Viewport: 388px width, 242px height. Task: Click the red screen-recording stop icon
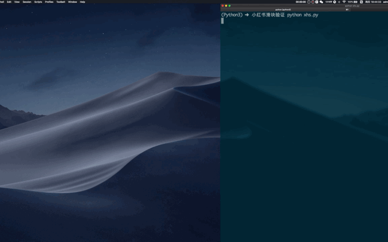(313, 2)
